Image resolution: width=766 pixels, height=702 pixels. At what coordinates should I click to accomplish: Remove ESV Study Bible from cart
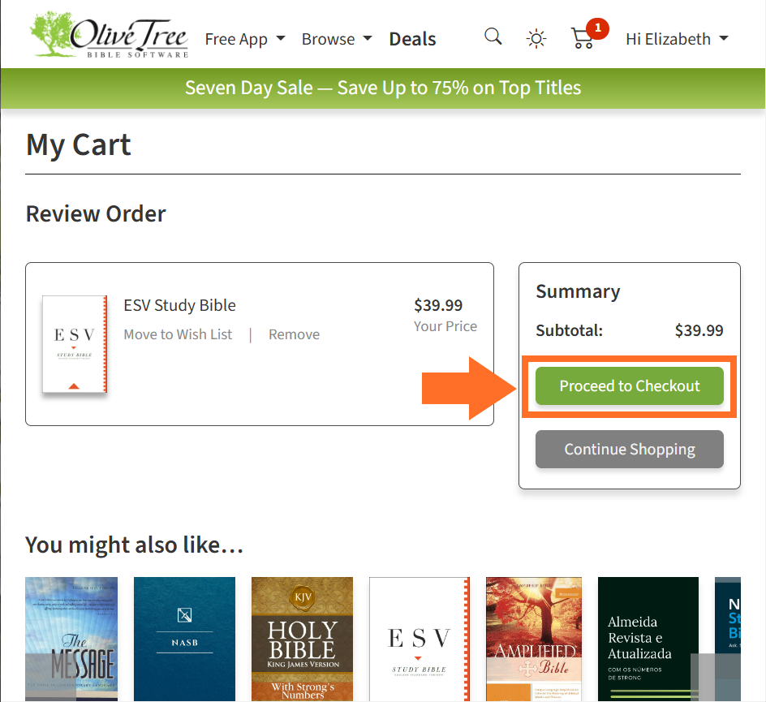pos(294,334)
